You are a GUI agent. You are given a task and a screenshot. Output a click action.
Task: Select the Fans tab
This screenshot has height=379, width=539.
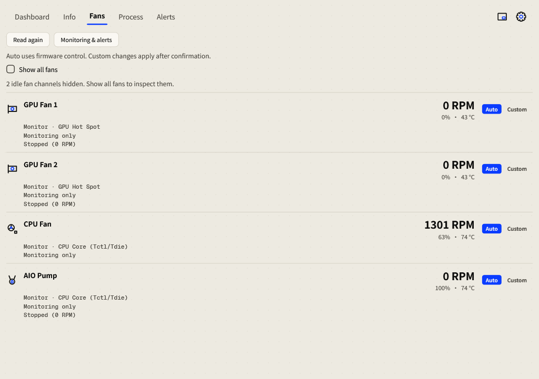(97, 16)
